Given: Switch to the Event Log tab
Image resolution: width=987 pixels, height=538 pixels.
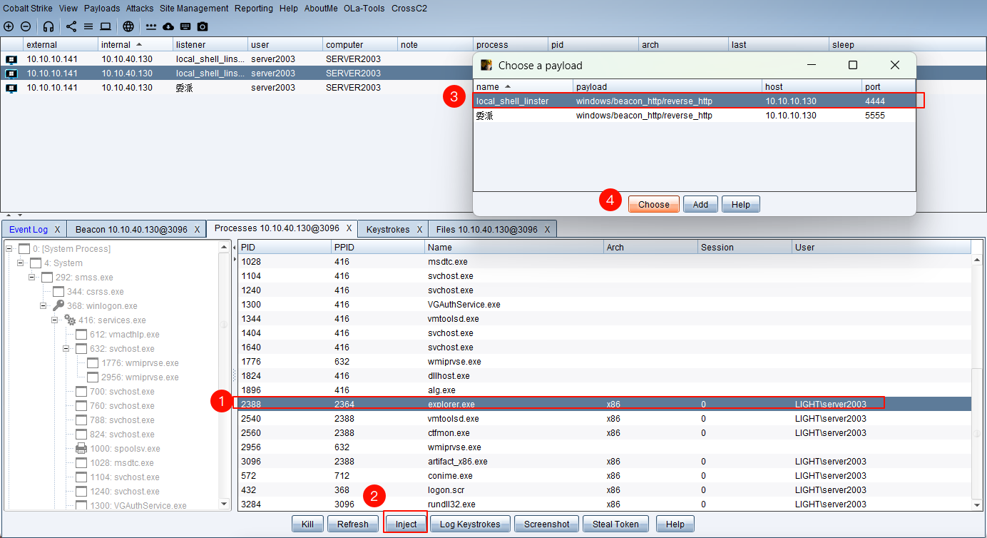Looking at the screenshot, I should pos(29,230).
